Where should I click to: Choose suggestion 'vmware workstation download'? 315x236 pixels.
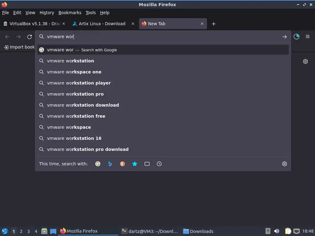[163, 105]
